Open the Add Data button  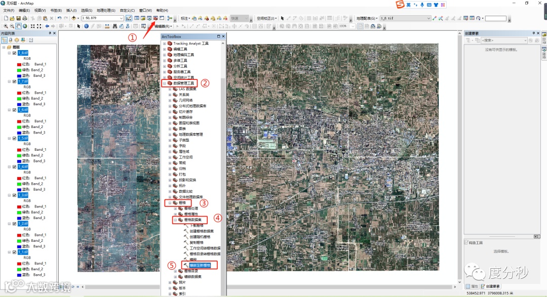point(74,18)
